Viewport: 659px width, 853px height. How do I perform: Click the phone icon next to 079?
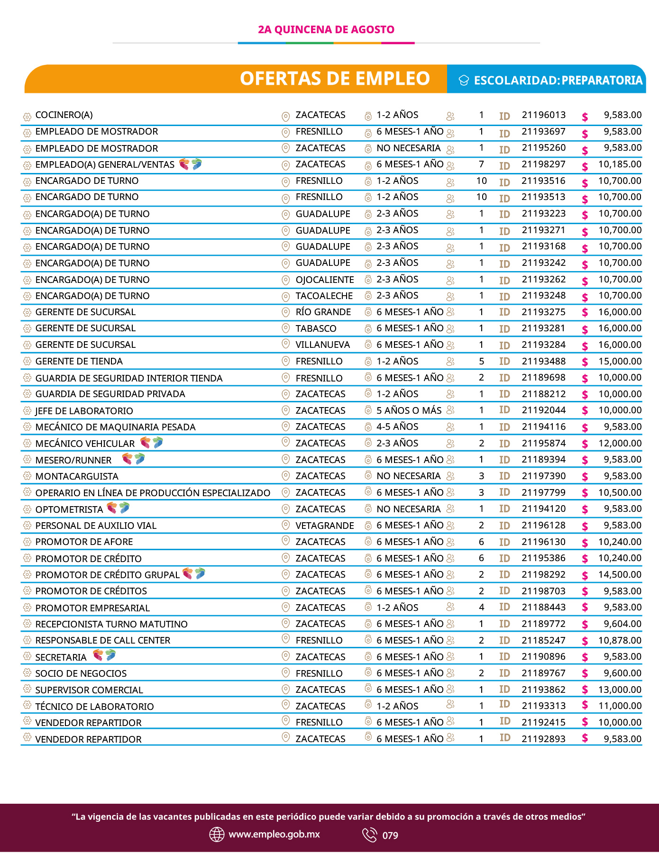coord(369,835)
